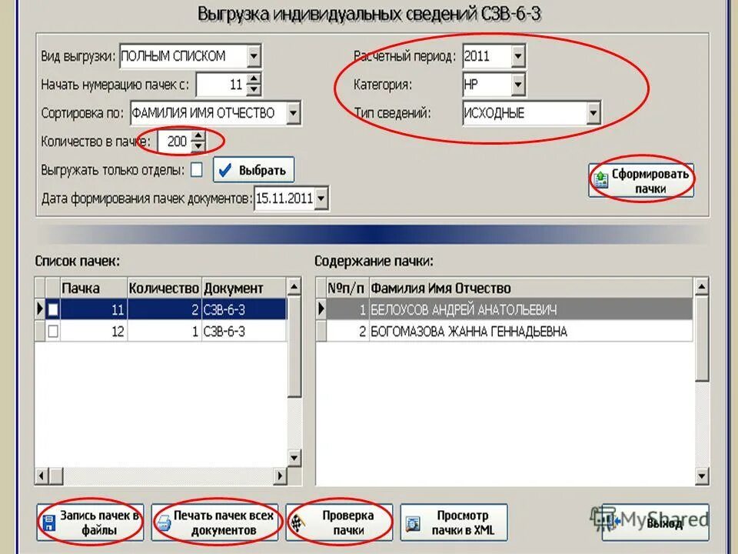Click Просмотр пачки в XML button

pyautogui.click(x=454, y=523)
